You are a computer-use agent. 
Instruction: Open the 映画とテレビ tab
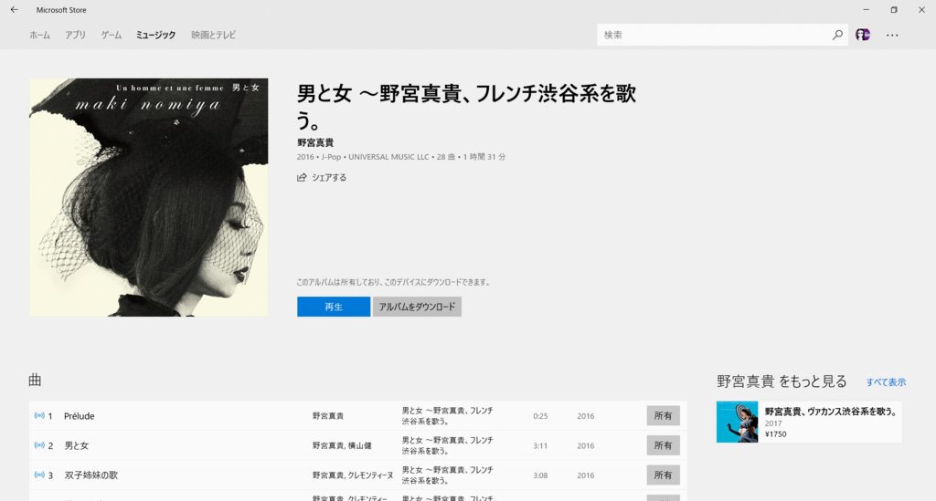click(213, 36)
